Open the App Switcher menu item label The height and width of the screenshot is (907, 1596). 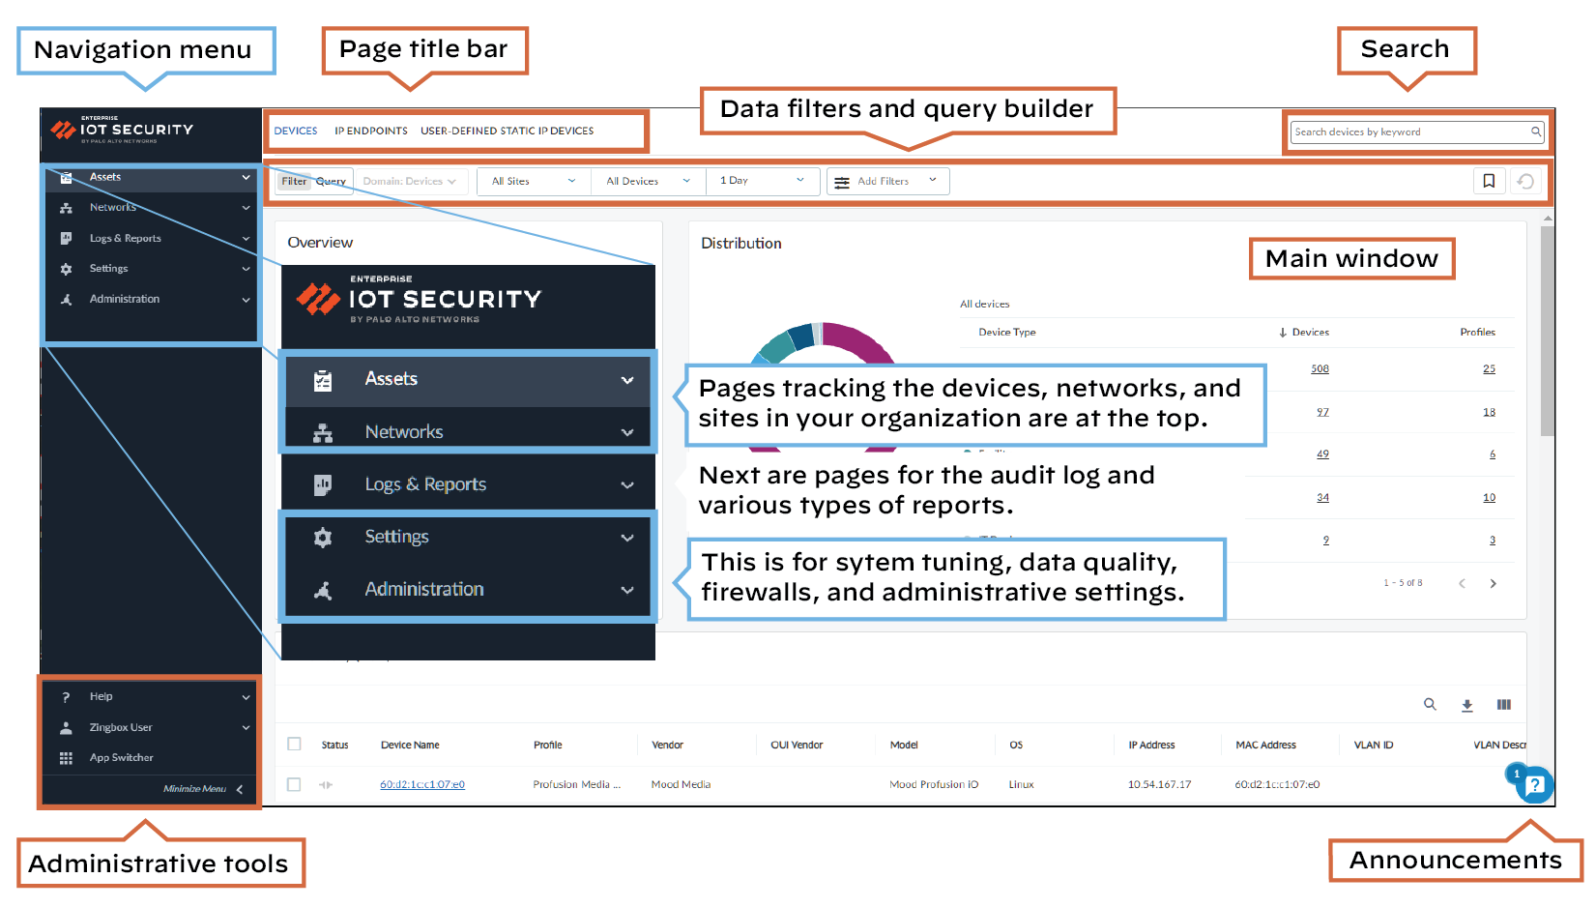(x=122, y=758)
